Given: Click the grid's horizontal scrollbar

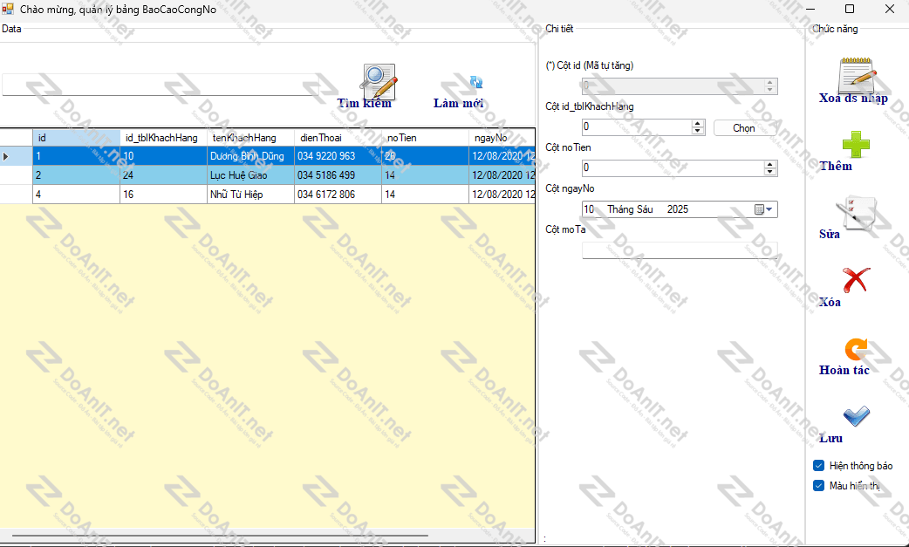Looking at the screenshot, I should [221, 536].
